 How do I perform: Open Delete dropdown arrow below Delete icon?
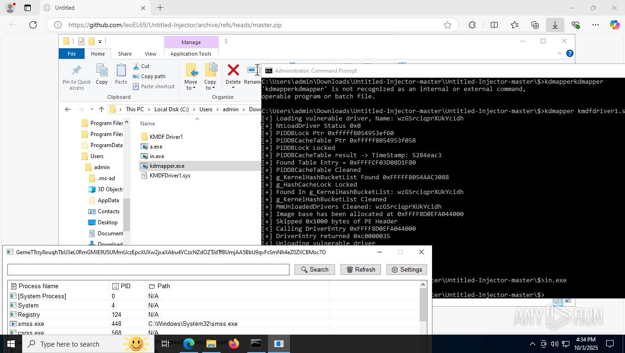click(233, 88)
